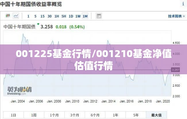187x119 pixels.
Task: Click the Jan, 2020 axis label
Action: pyautogui.click(x=163, y=101)
